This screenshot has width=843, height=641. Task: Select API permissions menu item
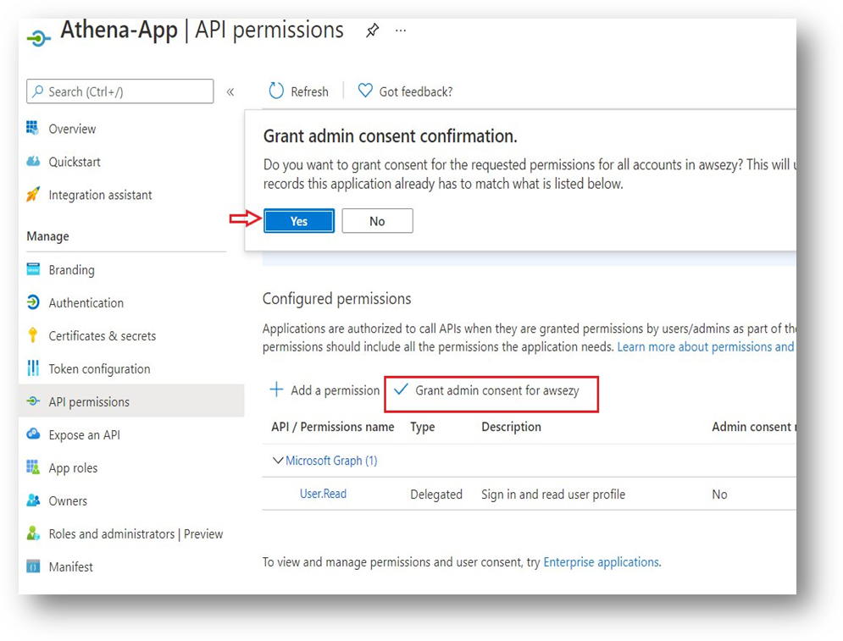coord(131,401)
